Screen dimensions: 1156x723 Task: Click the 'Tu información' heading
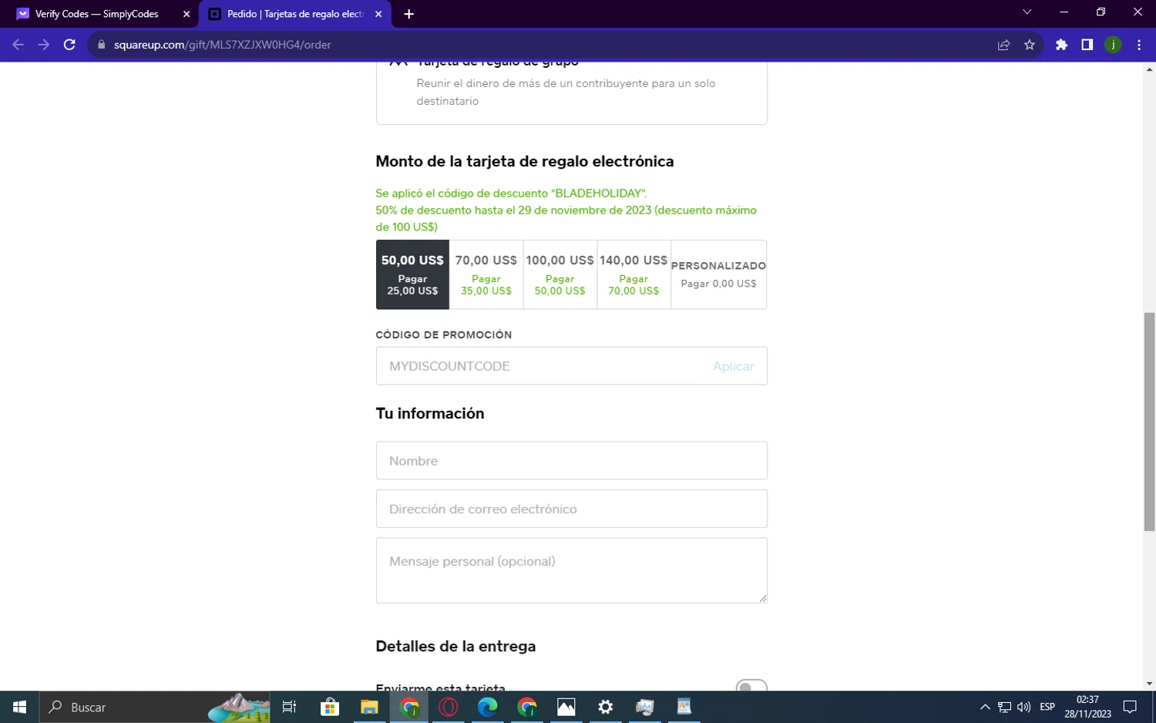430,413
